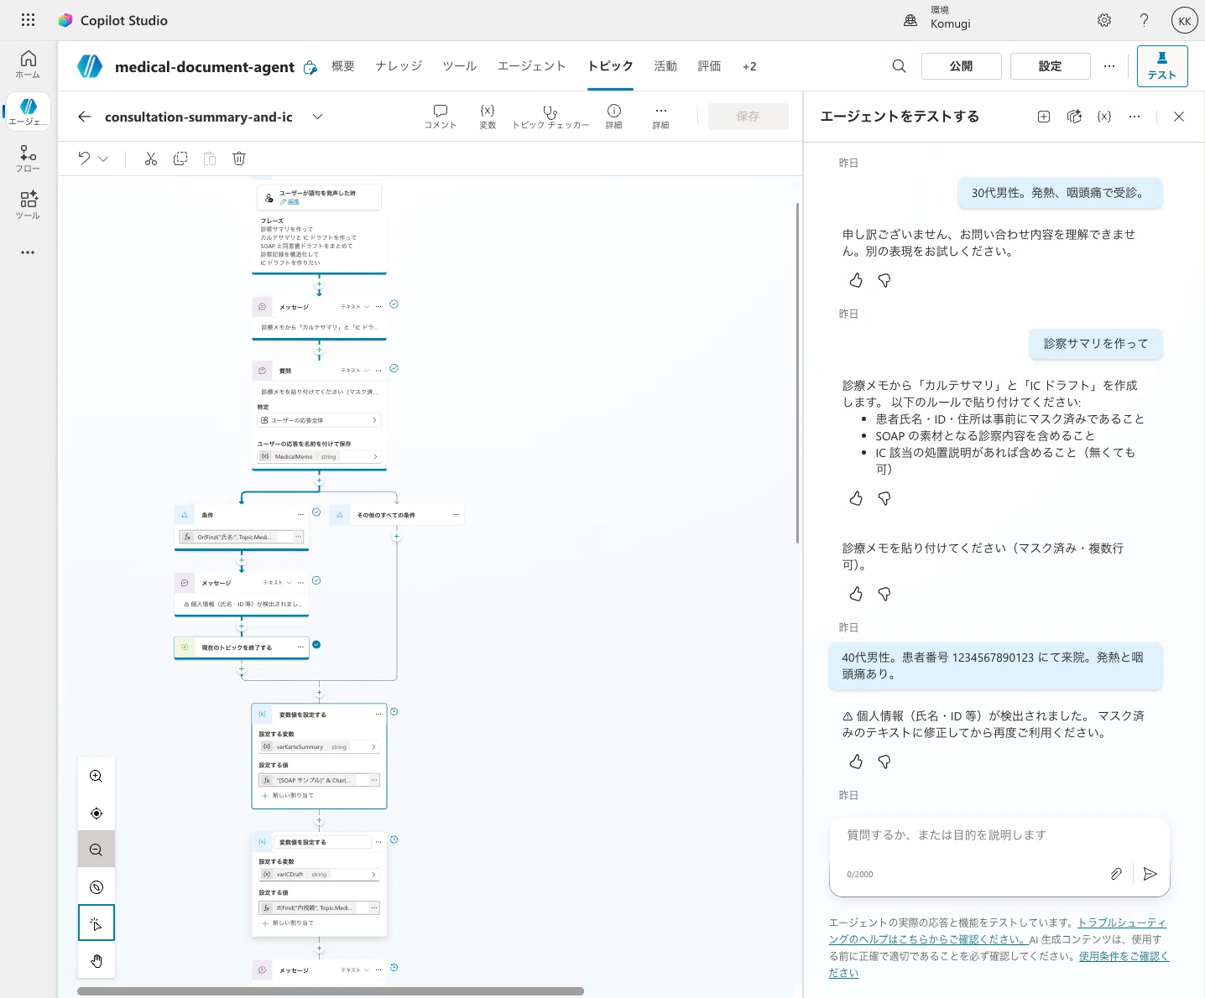Zoom in on the canvas

click(97, 777)
